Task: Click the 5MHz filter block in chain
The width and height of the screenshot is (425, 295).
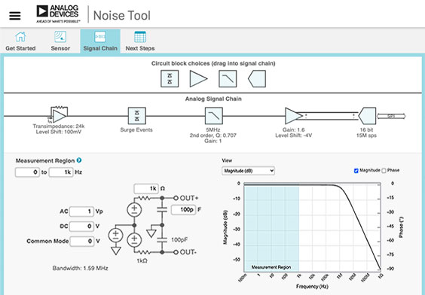Action: click(x=214, y=116)
